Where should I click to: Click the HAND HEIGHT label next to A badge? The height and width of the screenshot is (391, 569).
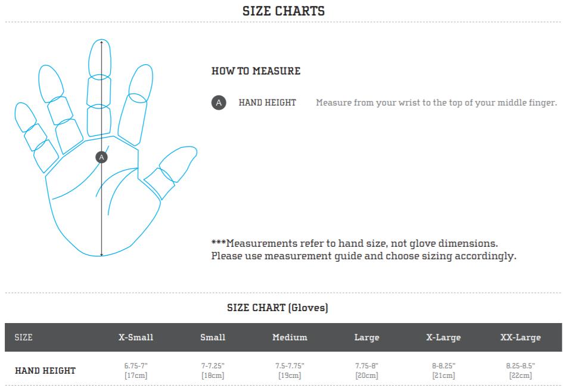268,103
